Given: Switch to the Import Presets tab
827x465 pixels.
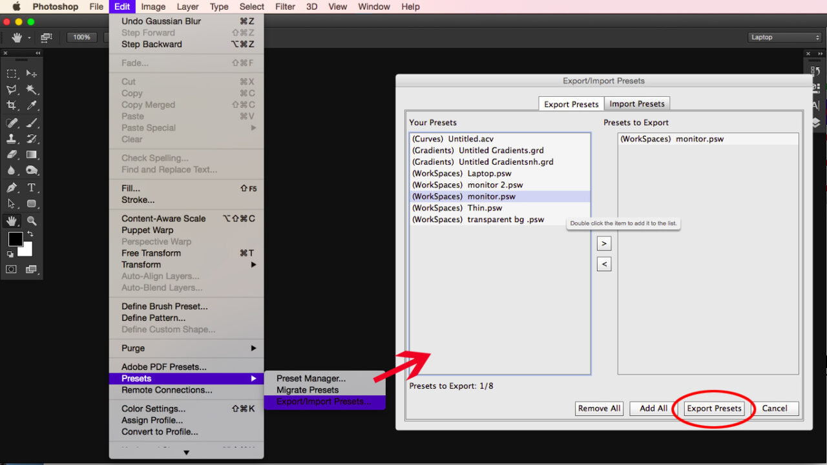Looking at the screenshot, I should pyautogui.click(x=637, y=103).
